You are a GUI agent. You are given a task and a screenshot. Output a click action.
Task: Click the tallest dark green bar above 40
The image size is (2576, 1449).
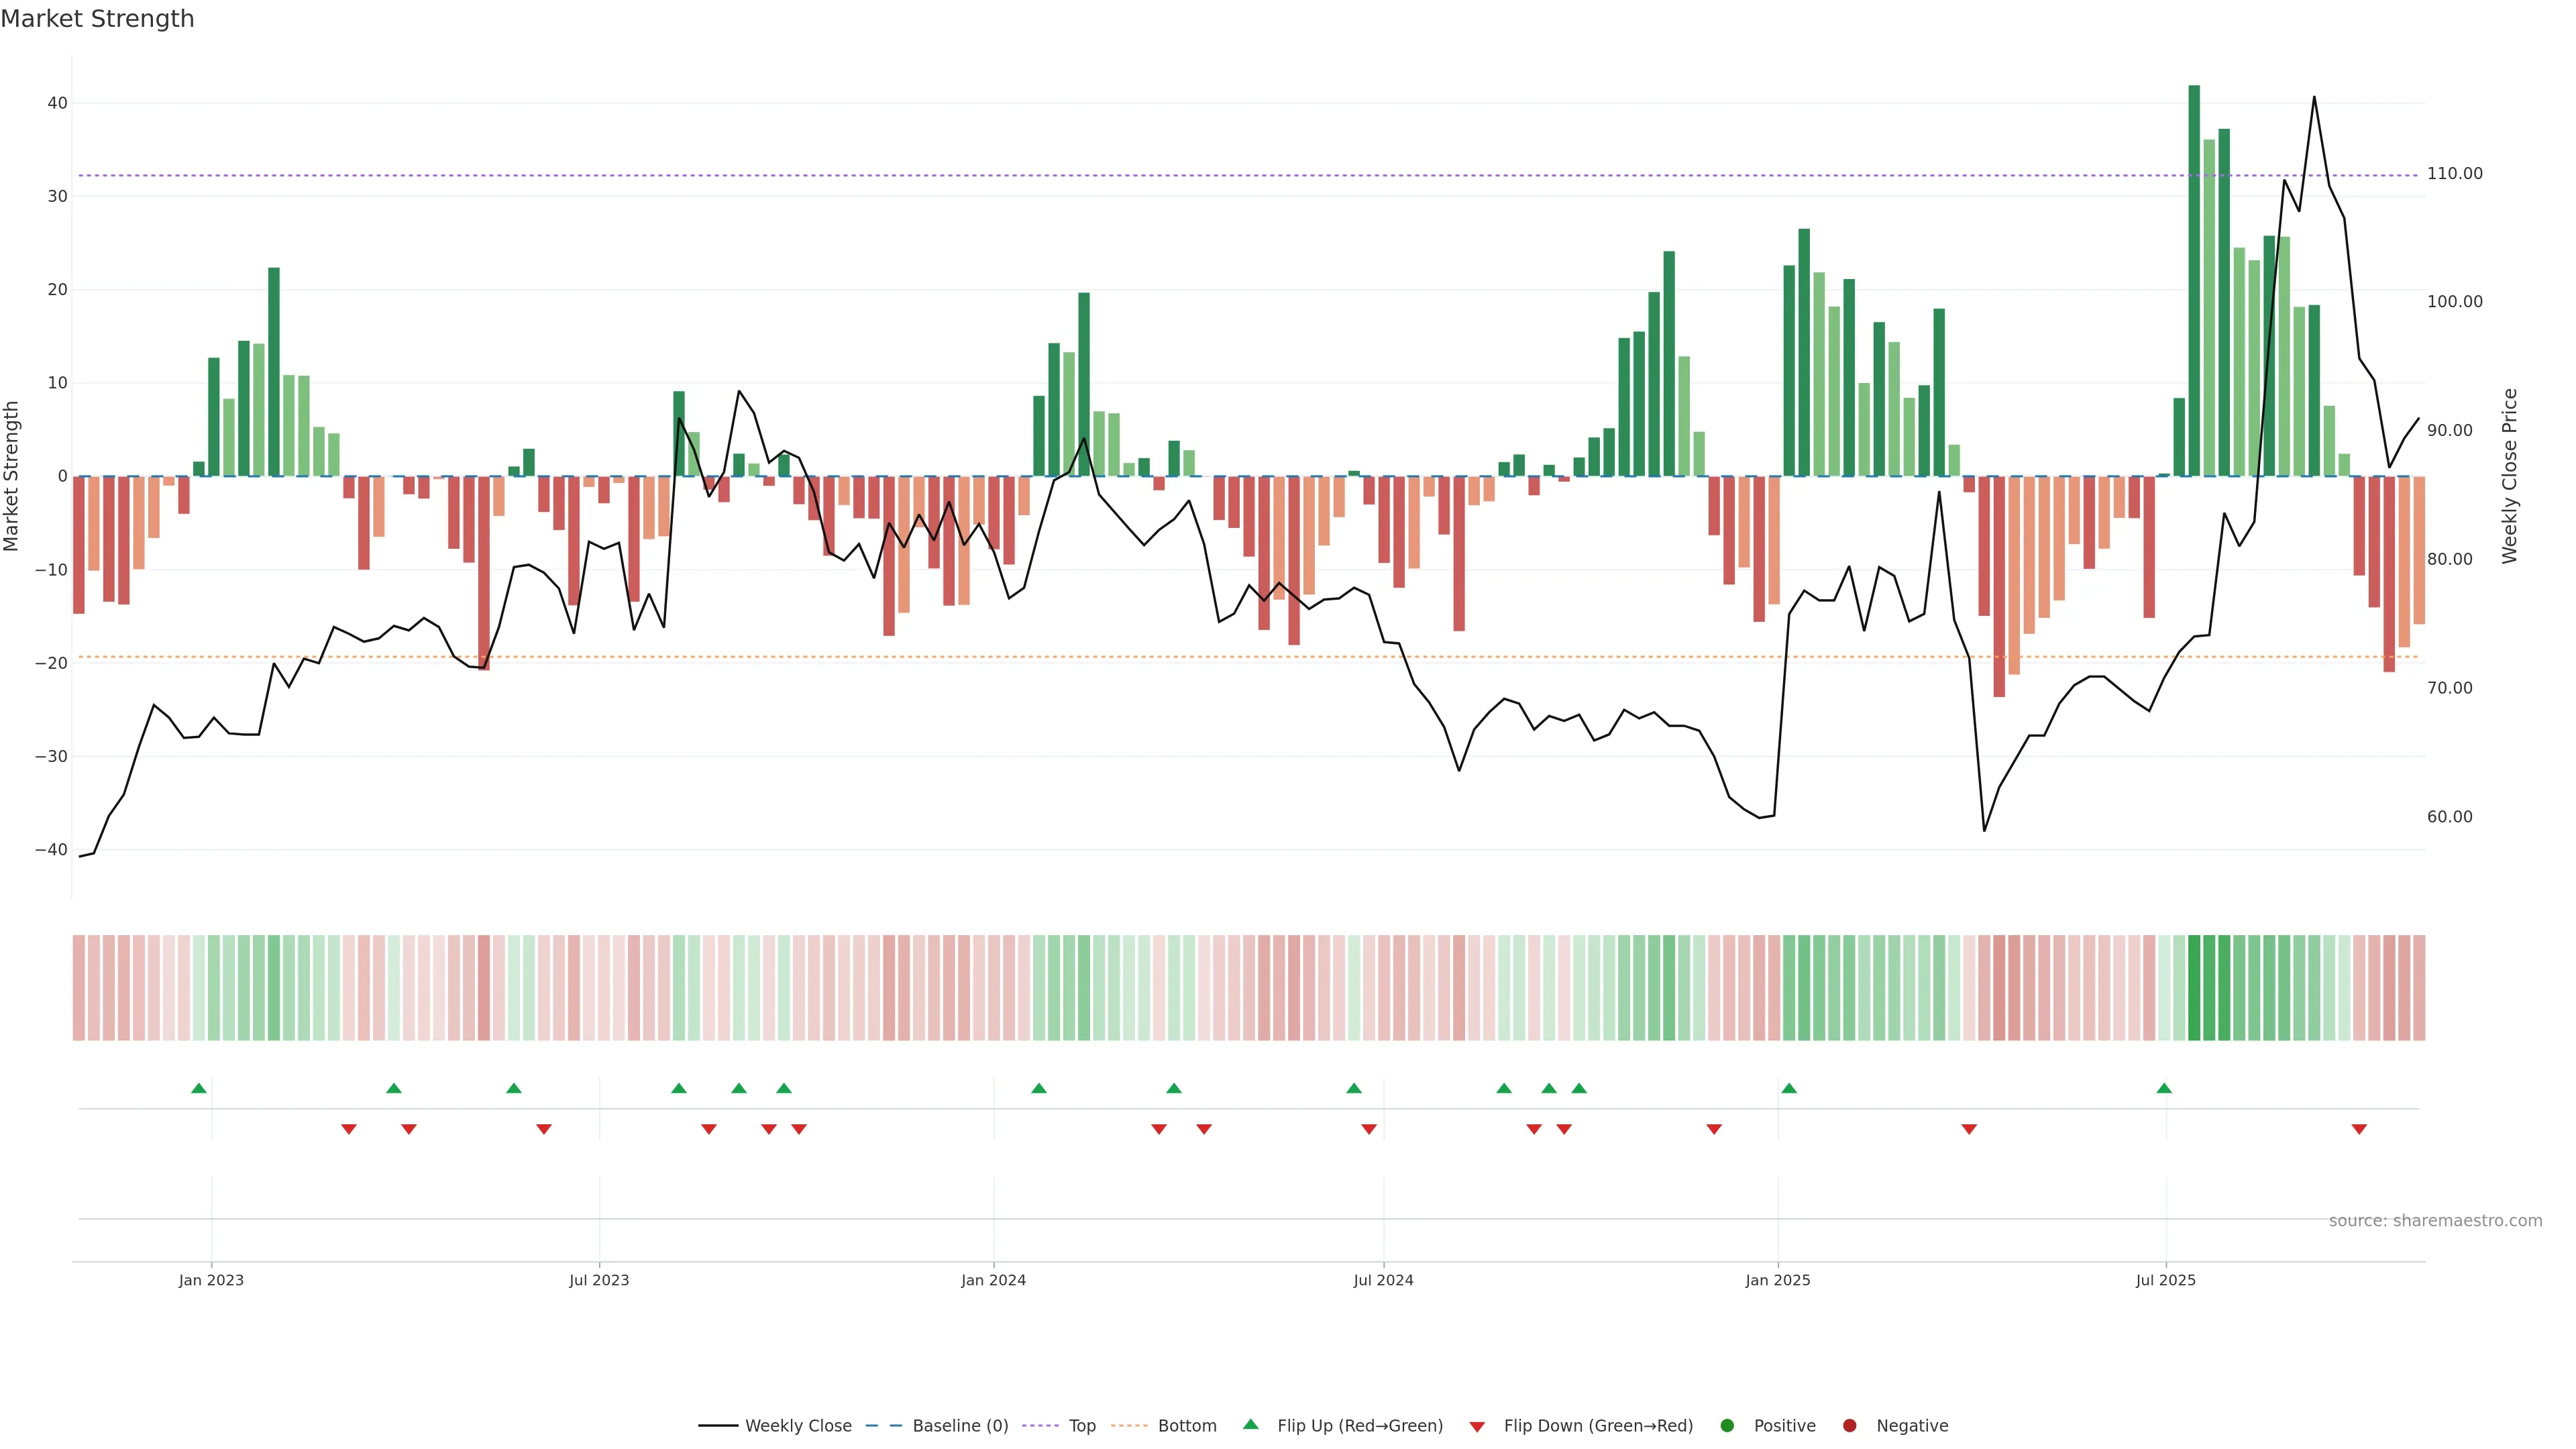coord(2194,280)
